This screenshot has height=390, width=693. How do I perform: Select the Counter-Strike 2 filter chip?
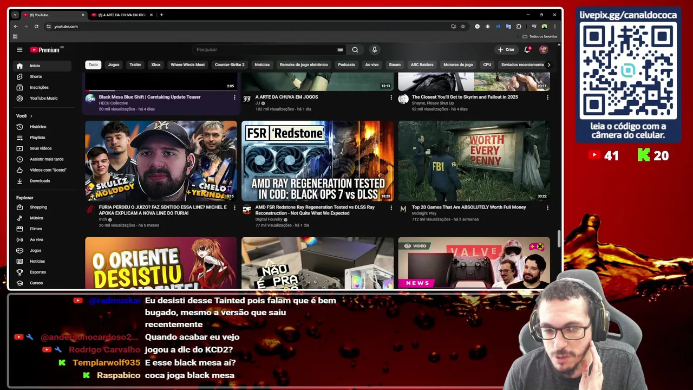[x=230, y=64]
